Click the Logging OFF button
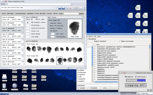 [136, 85]
